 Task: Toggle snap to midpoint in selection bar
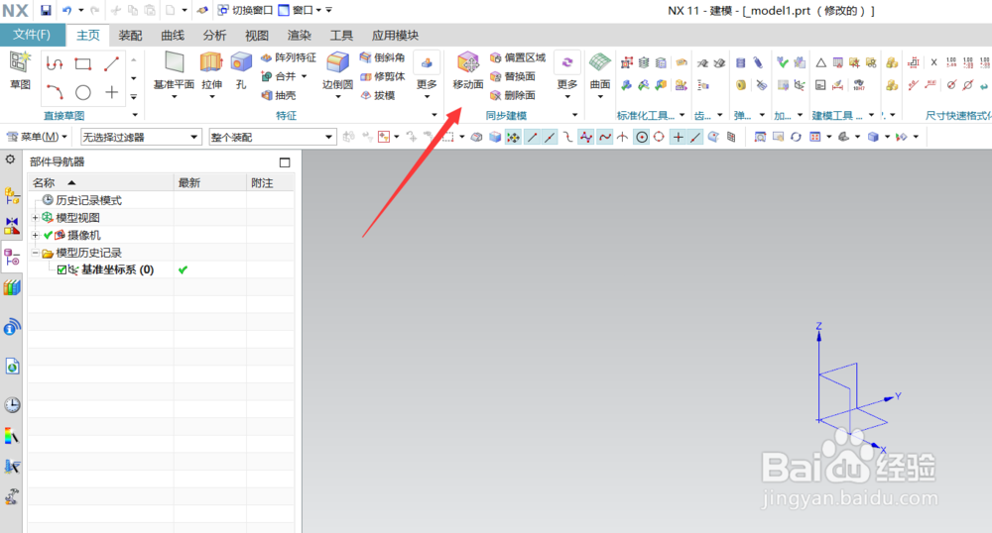tap(550, 137)
